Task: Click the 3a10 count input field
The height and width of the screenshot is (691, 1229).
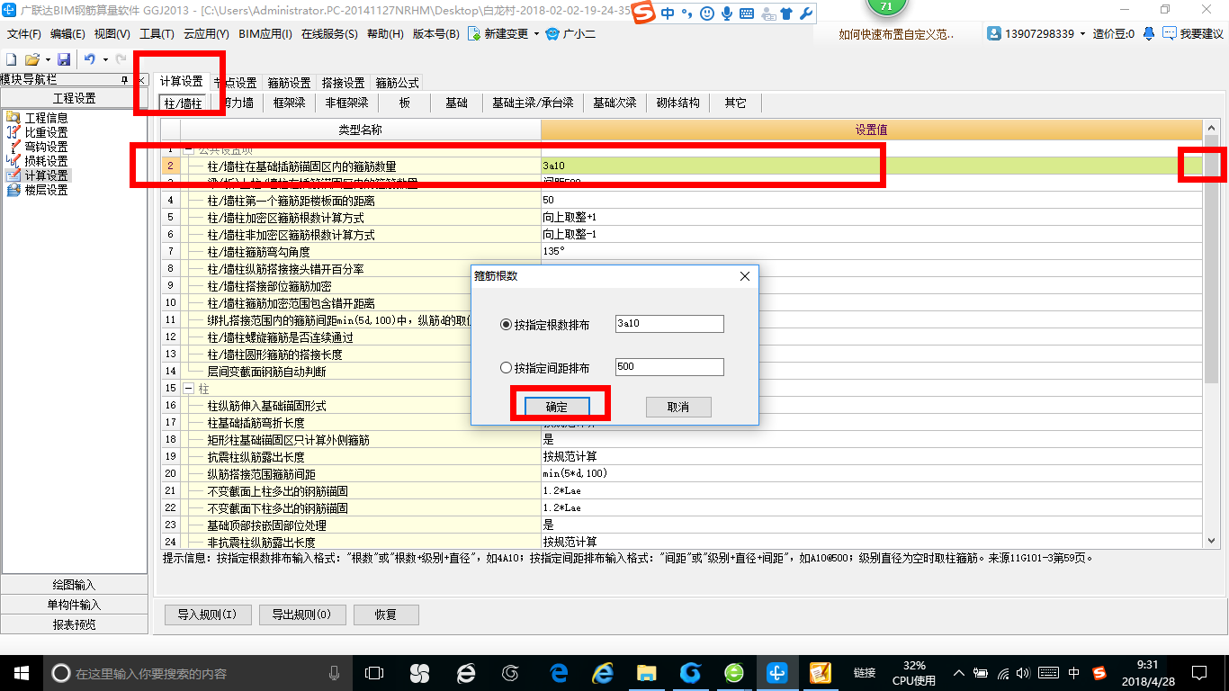Action: [669, 324]
